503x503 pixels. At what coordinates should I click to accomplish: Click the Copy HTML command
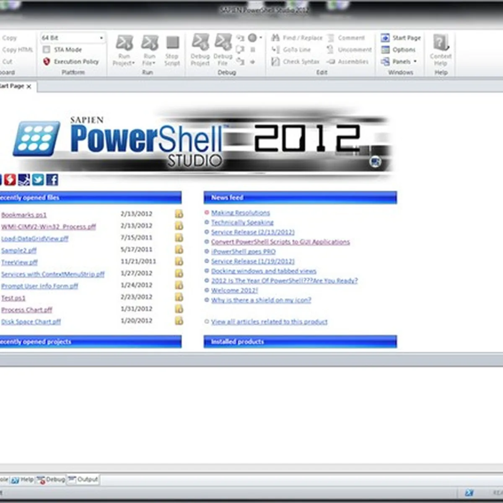point(17,49)
